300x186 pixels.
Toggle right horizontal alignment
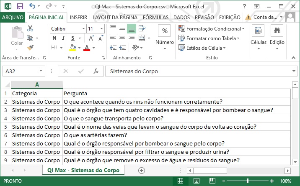pyautogui.click(x=132, y=38)
